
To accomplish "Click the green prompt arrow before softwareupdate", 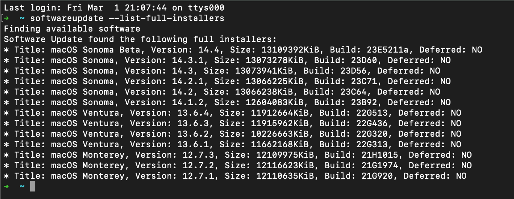I will (6, 18).
